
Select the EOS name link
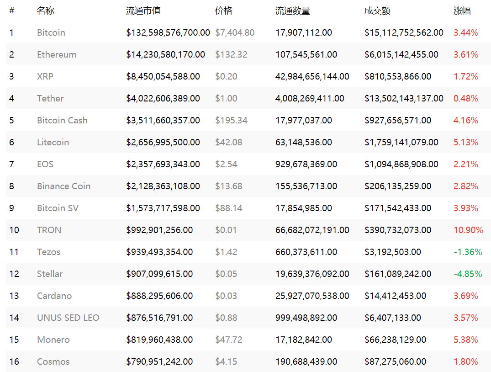[x=45, y=164]
